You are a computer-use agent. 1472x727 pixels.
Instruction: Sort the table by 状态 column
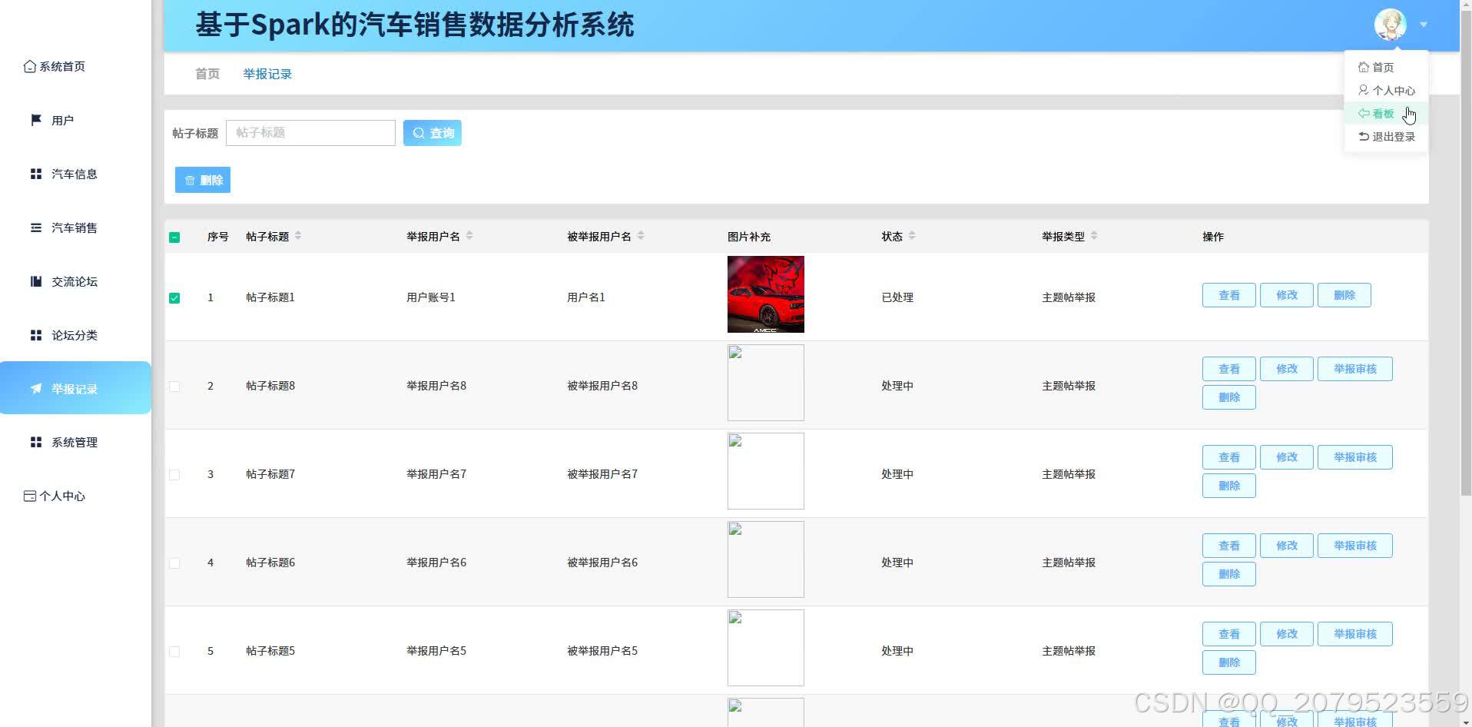(x=912, y=235)
